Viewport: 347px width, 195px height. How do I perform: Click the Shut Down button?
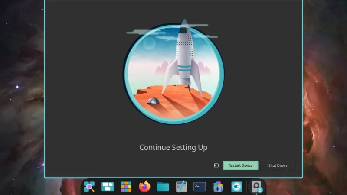pos(278,166)
